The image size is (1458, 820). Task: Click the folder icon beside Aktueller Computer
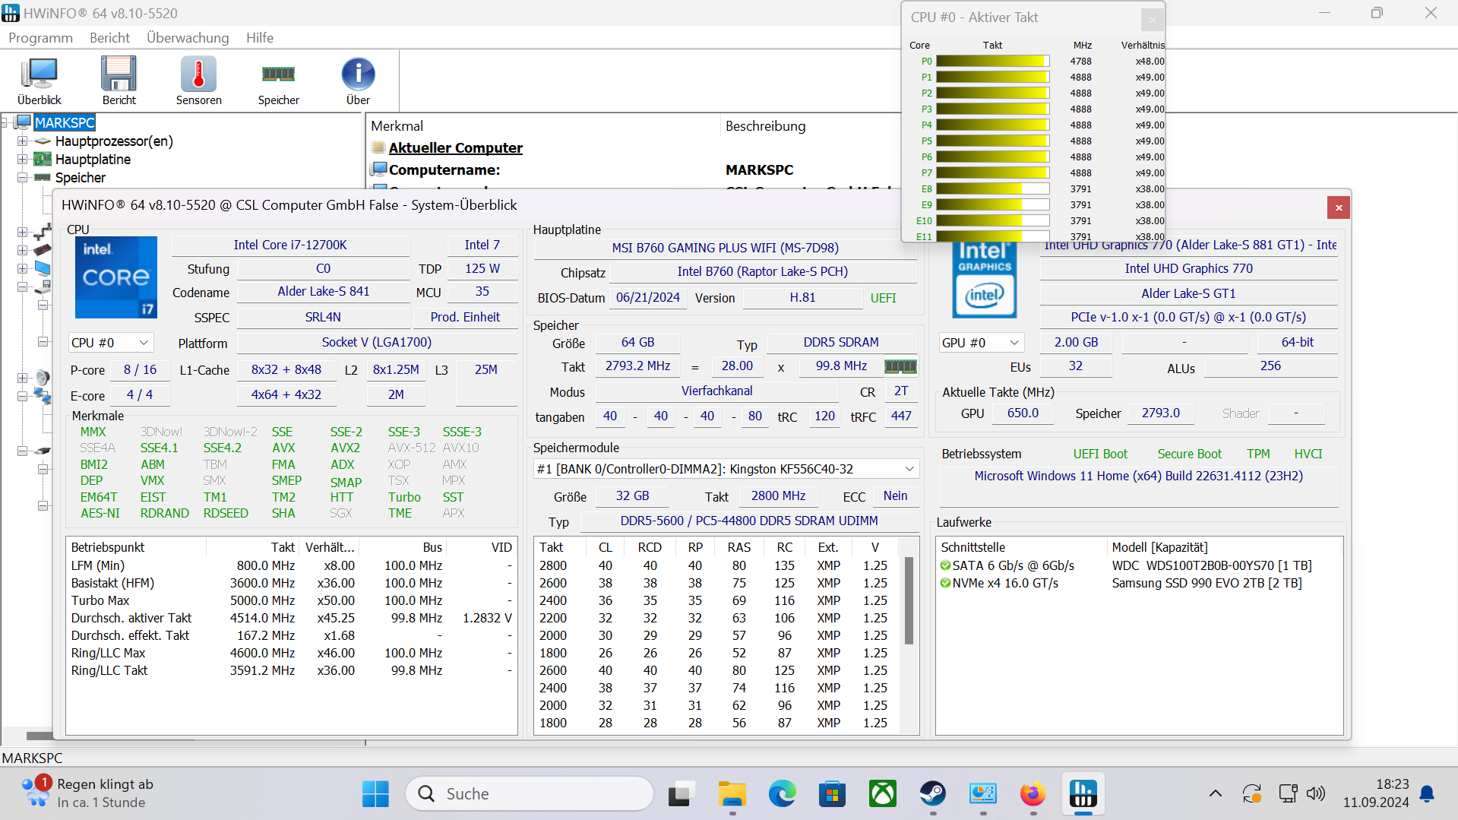(378, 147)
